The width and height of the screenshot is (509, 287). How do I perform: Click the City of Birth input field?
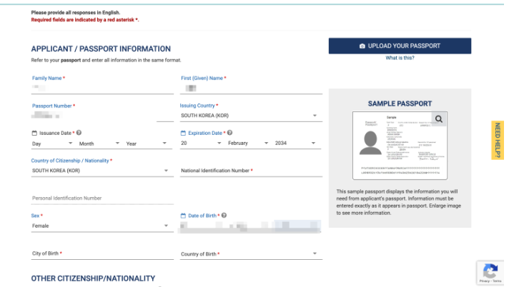pos(102,253)
